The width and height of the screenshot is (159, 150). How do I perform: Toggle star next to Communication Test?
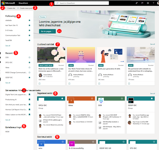tap(29, 35)
